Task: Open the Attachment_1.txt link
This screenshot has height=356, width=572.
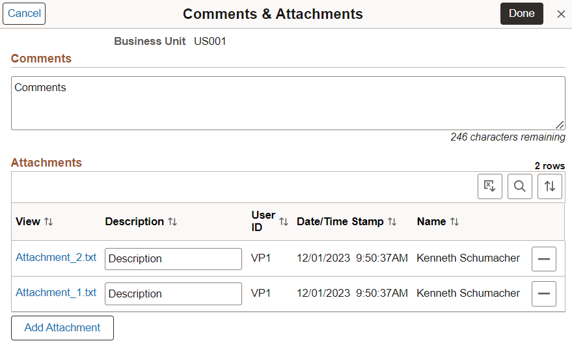Action: (56, 292)
